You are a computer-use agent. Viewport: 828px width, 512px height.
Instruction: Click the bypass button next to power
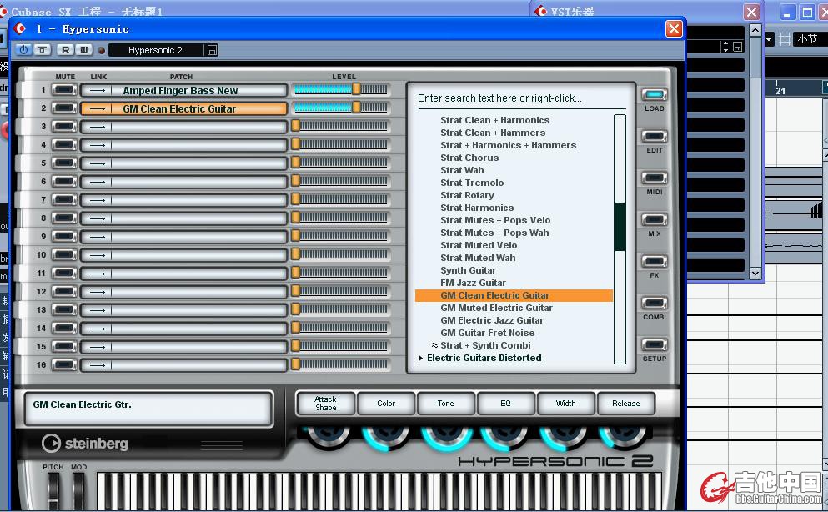[x=42, y=50]
